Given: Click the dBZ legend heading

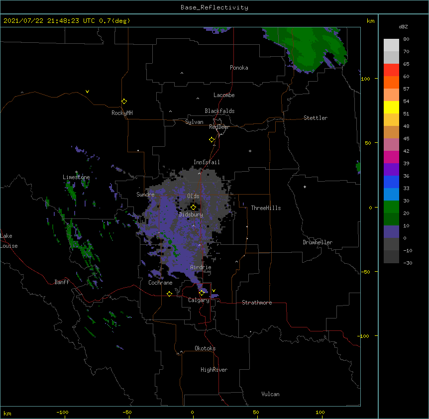Looking at the screenshot, I should tap(403, 26).
